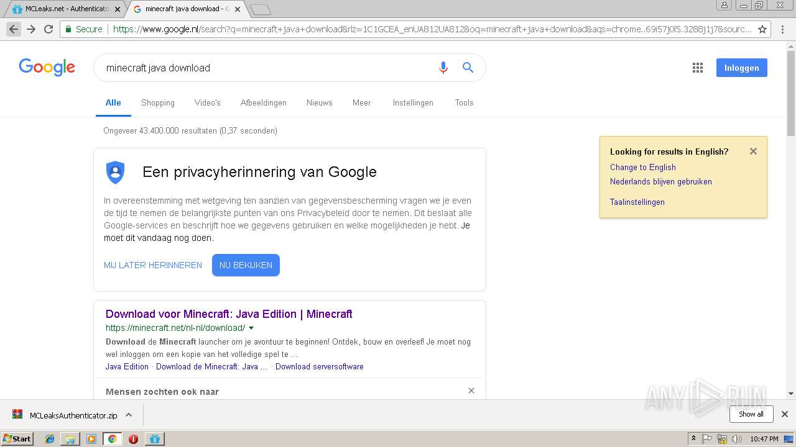Screen dimensions: 796x447
Task: Close the language suggestion box
Action: click(753, 151)
